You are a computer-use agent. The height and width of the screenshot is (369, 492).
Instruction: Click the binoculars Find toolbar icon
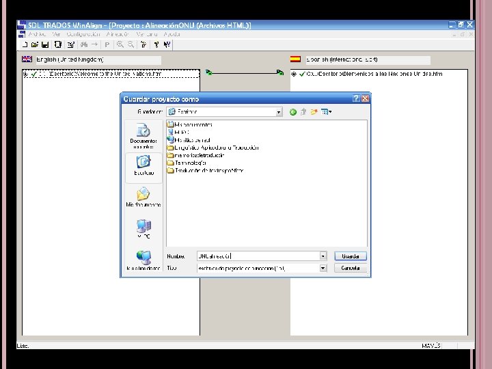[84, 44]
